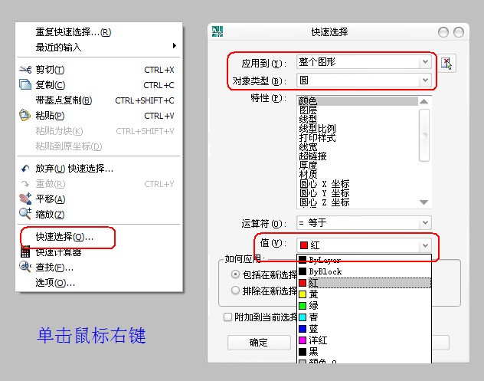Expand the 应用到 dropdown

tap(425, 62)
